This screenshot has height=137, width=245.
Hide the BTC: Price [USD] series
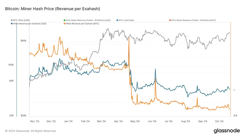(x=22, y=20)
